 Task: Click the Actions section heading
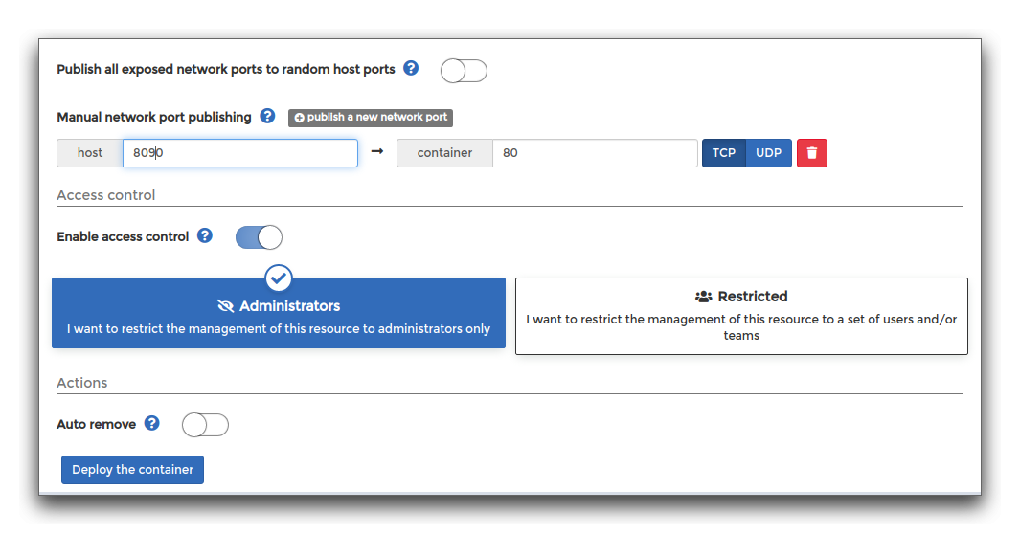82,383
